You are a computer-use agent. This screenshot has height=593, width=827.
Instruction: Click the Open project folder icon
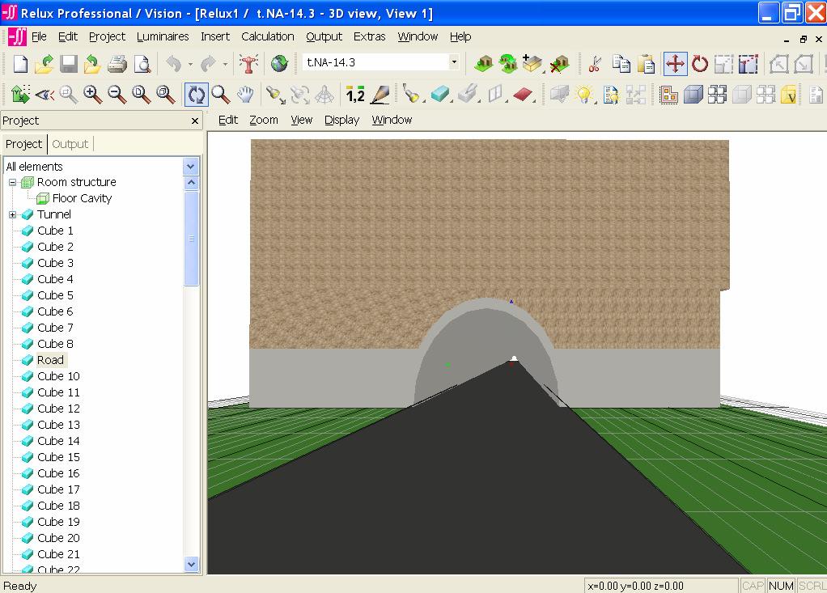(45, 64)
